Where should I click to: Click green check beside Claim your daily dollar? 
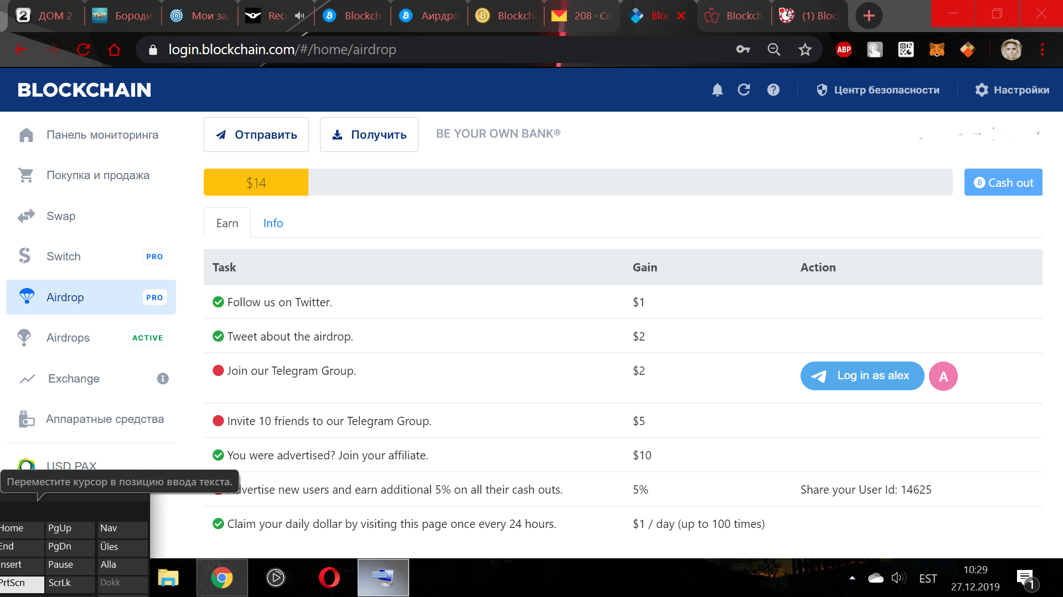pos(218,523)
